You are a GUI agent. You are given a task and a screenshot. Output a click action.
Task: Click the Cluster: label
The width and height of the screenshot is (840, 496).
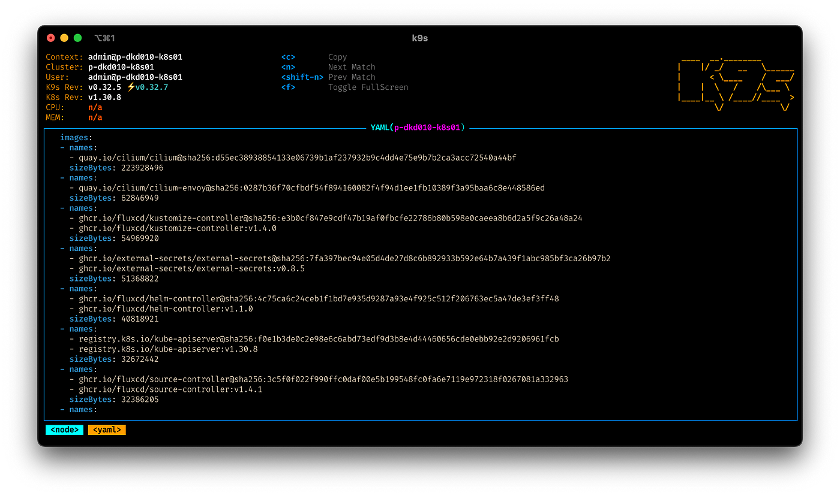pyautogui.click(x=64, y=67)
